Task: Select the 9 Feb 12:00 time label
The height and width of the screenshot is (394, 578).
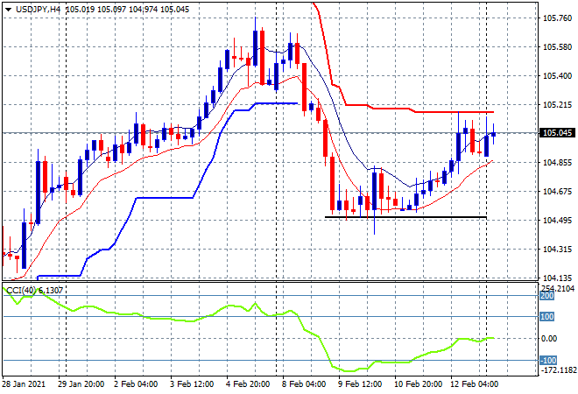Action: [360, 384]
